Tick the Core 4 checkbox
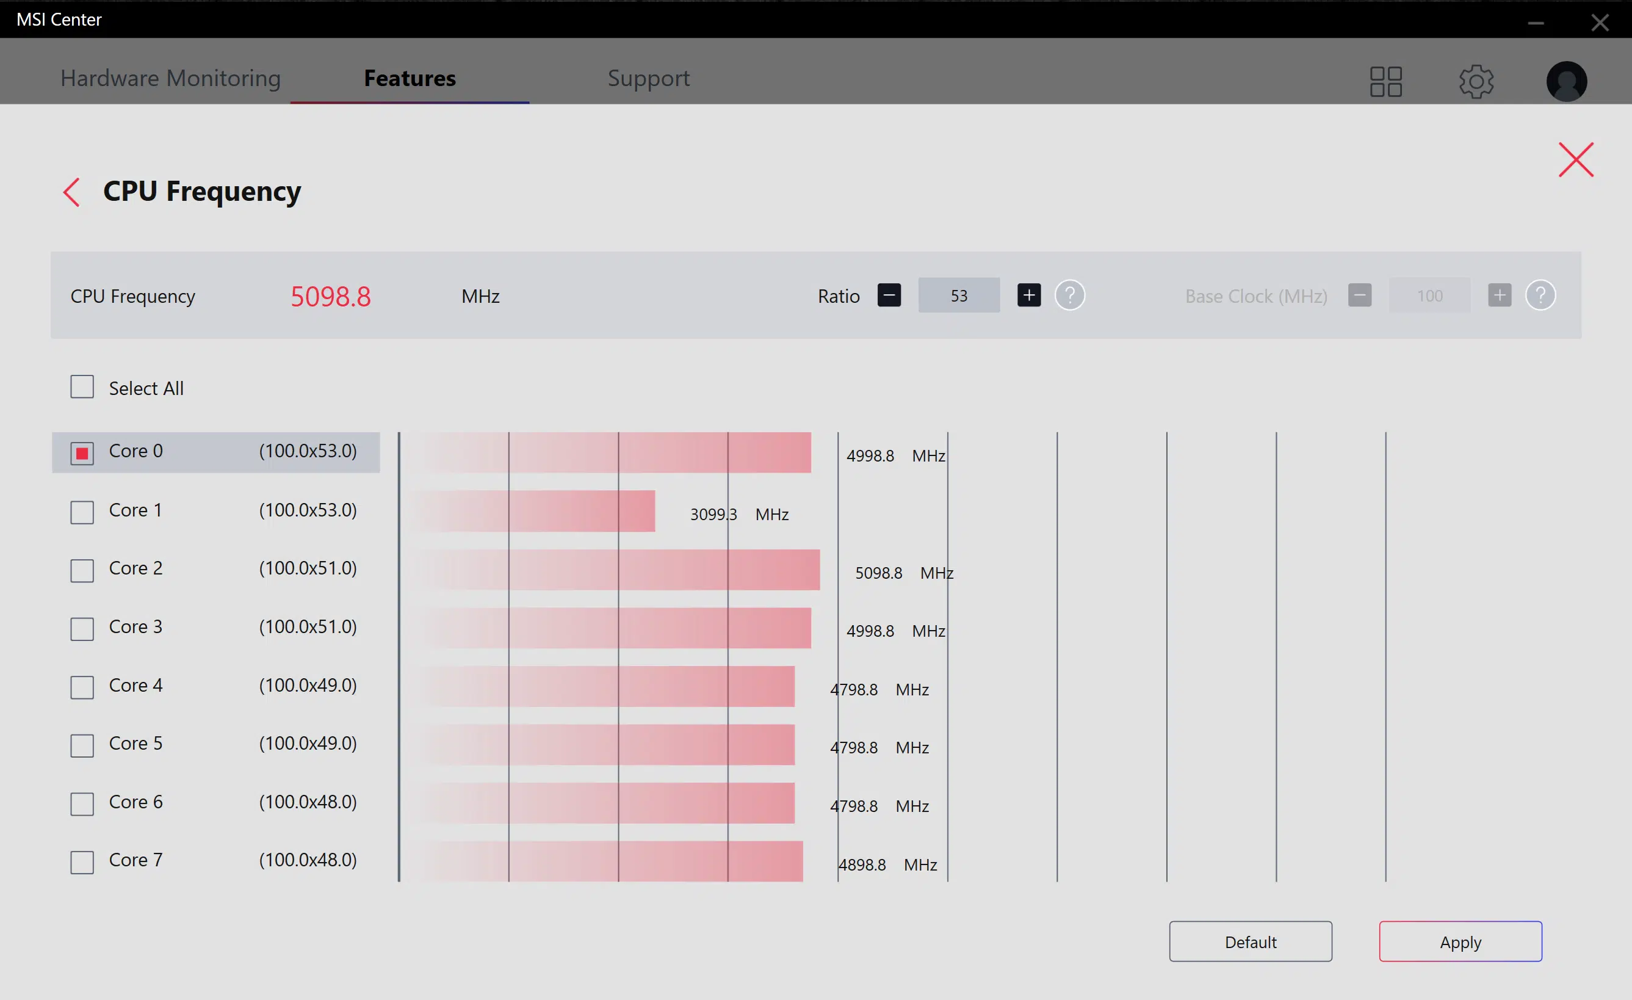The image size is (1632, 1000). pos(82,687)
